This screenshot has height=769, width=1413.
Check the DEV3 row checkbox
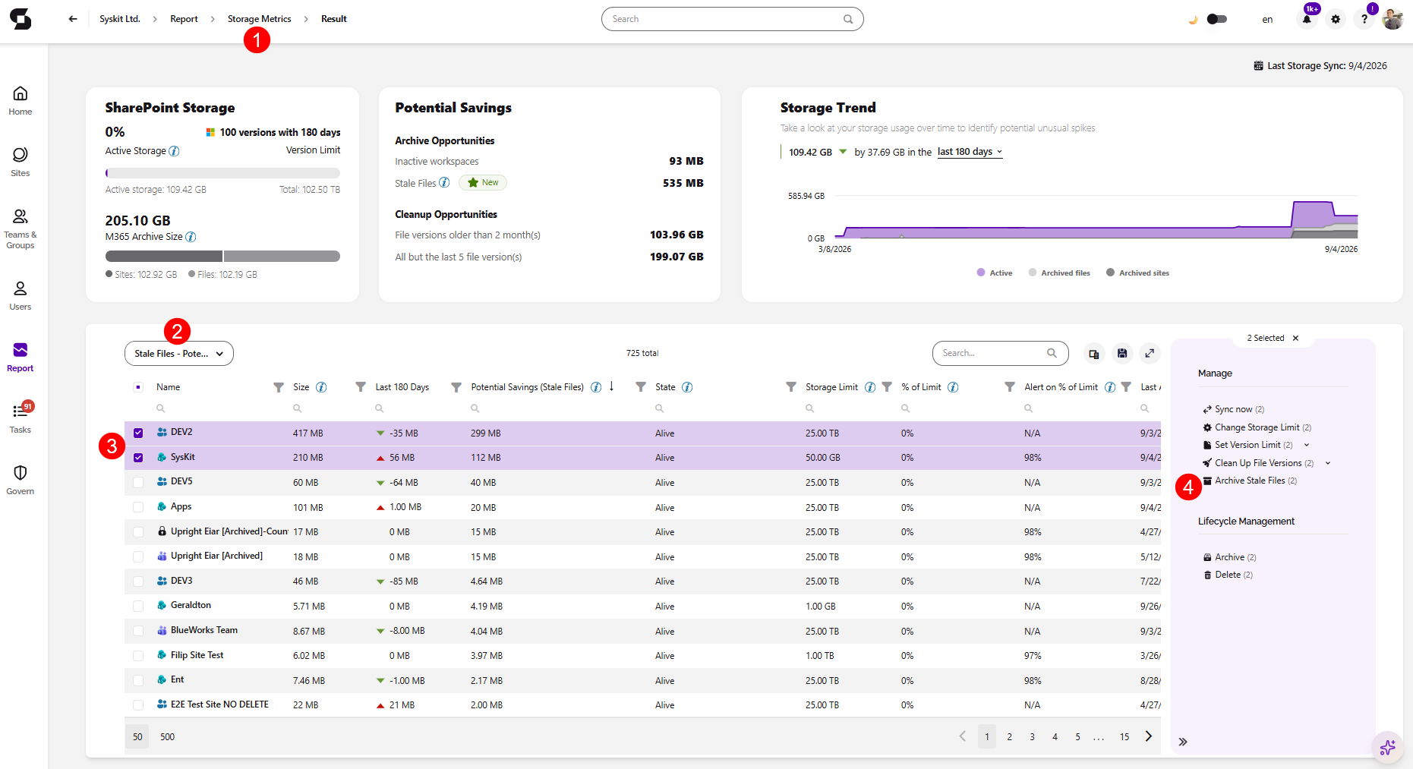pos(138,581)
